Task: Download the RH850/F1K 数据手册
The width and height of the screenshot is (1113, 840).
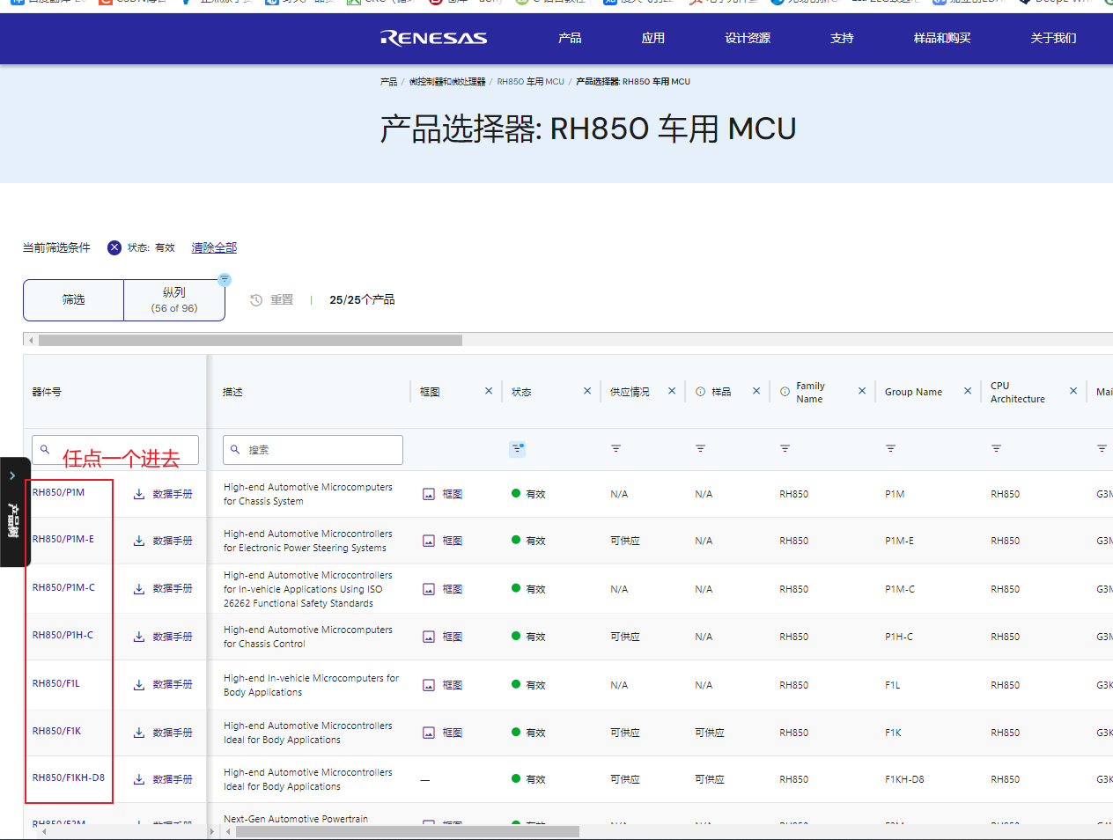Action: click(163, 733)
